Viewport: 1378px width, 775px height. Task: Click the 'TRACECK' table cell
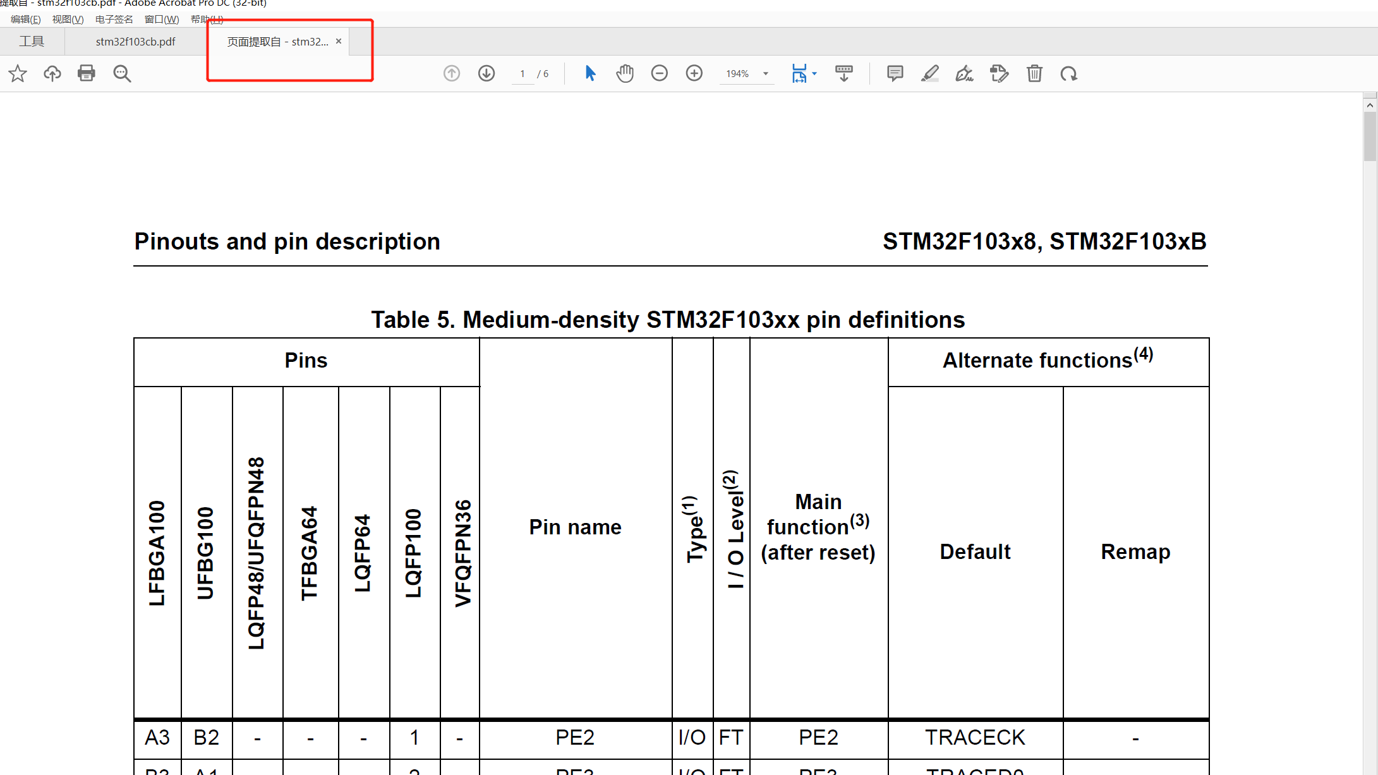tap(975, 738)
